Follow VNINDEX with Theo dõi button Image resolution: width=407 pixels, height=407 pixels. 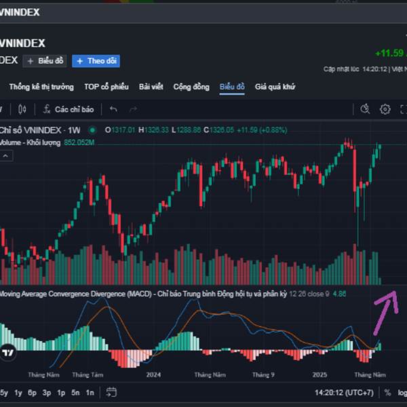(x=96, y=61)
